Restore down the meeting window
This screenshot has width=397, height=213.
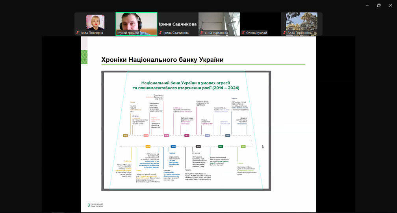[x=379, y=5]
